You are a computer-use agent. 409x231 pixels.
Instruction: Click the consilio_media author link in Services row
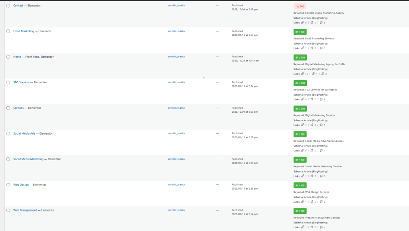176,108
